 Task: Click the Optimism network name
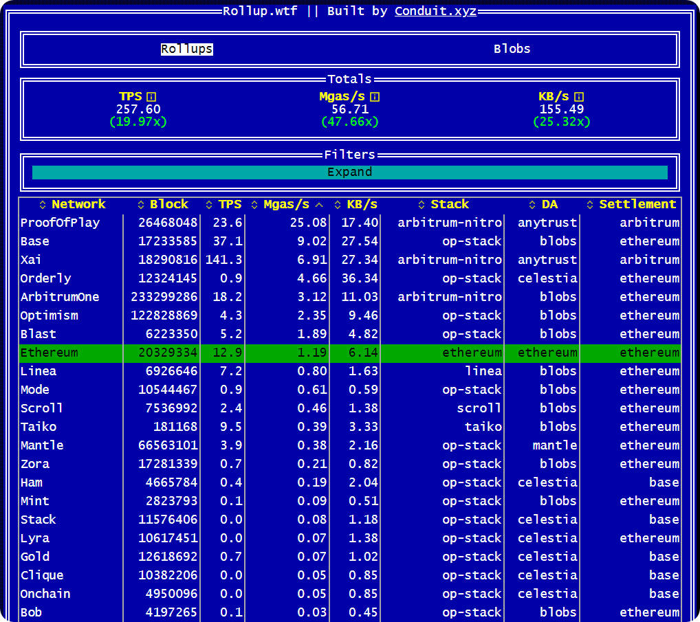tap(49, 315)
